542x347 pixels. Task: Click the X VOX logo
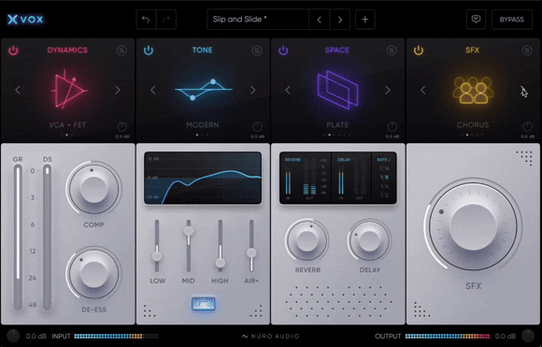[x=25, y=20]
